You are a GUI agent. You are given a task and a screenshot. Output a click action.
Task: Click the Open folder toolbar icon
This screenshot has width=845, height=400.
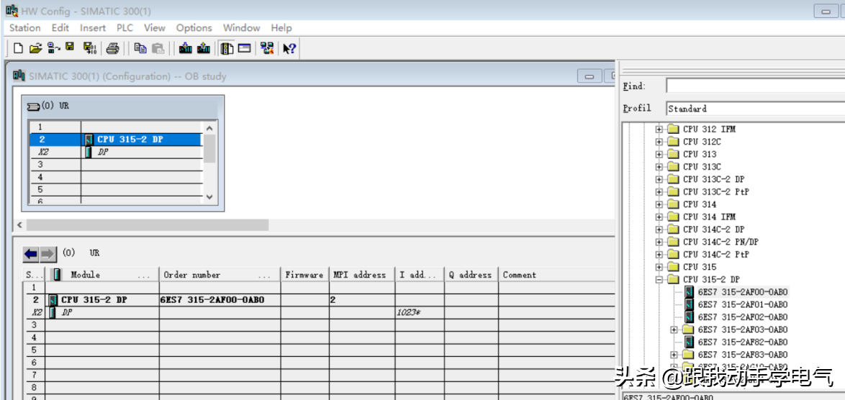(35, 48)
